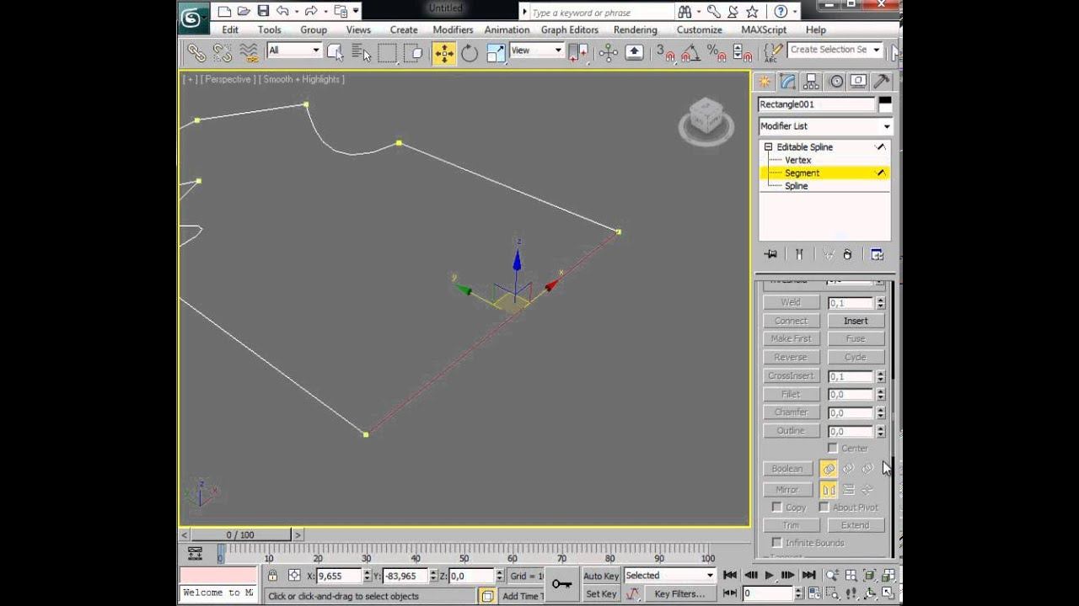Open the Edit menu
Image resolution: width=1079 pixels, height=606 pixels.
click(x=230, y=29)
